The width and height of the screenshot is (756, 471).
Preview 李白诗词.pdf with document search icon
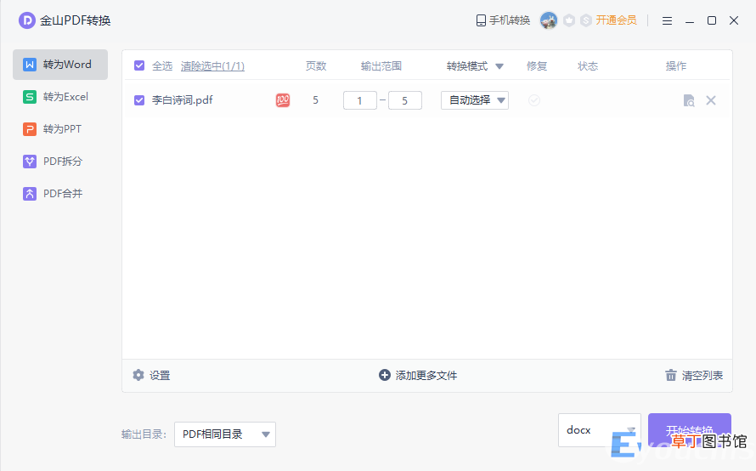pos(689,100)
